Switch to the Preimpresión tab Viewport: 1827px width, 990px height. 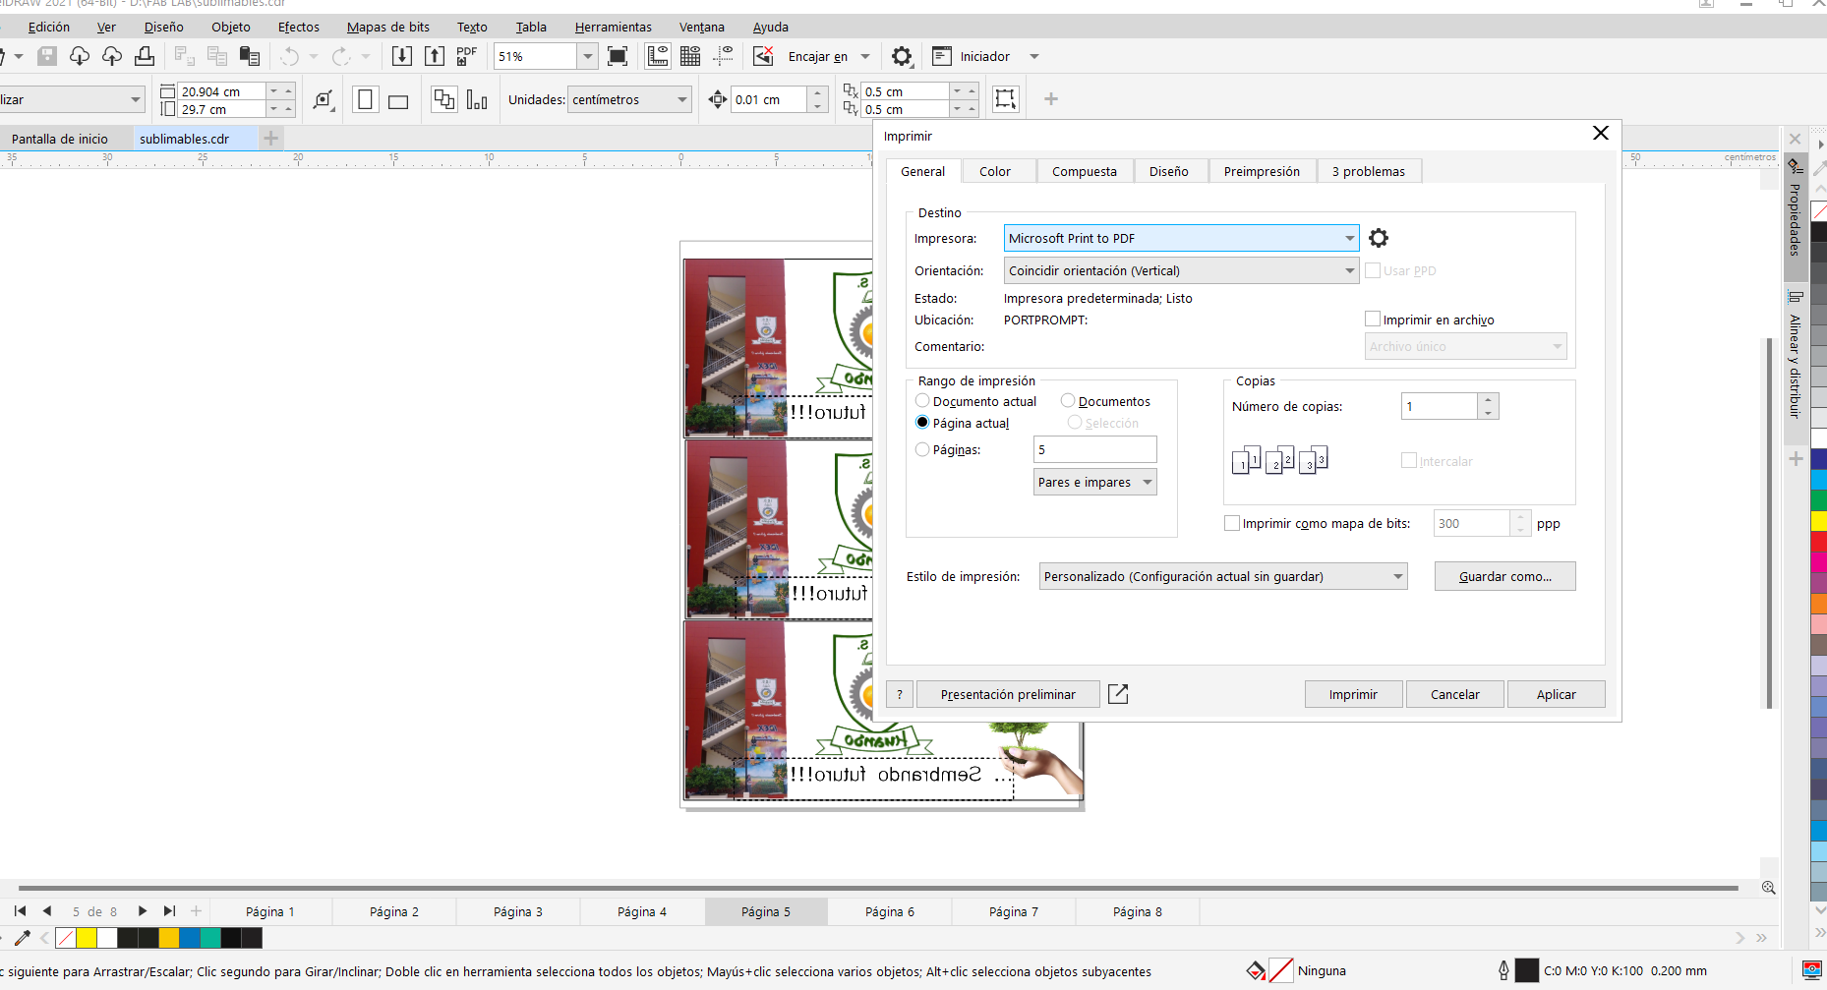coord(1262,171)
